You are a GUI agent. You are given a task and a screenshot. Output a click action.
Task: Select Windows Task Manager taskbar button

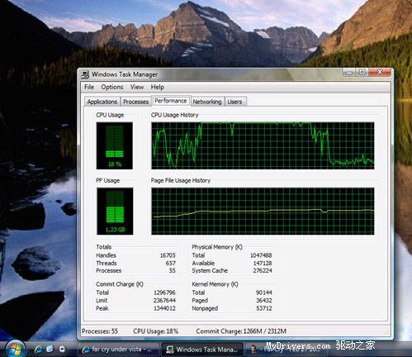click(x=202, y=350)
